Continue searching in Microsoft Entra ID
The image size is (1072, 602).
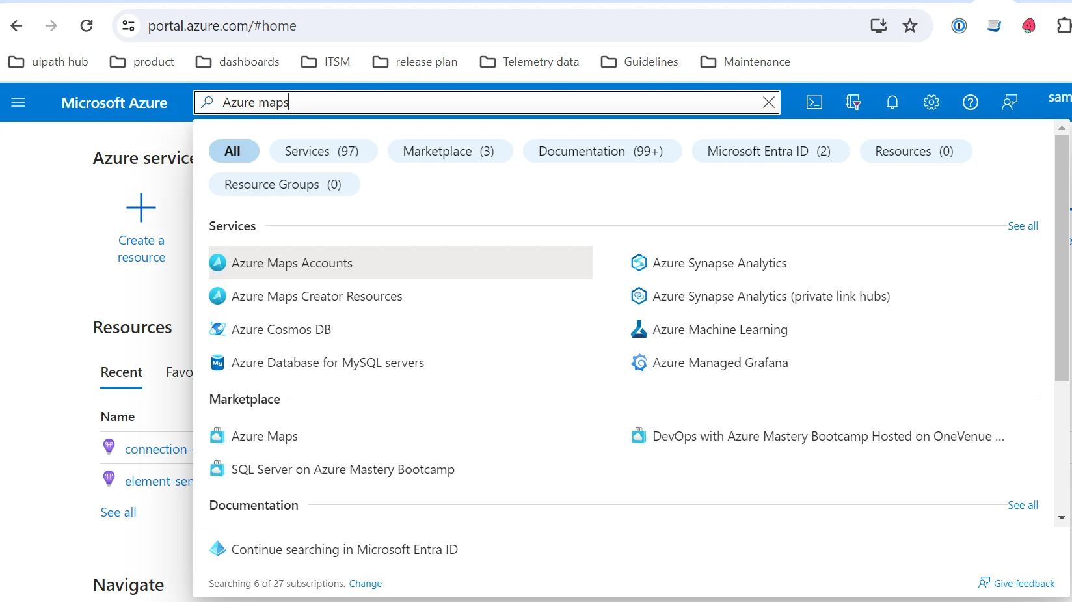tap(344, 549)
